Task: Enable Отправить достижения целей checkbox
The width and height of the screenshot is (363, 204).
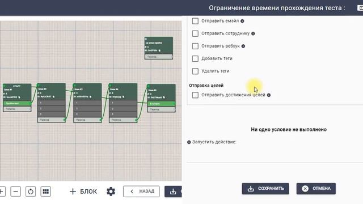Action: point(195,95)
